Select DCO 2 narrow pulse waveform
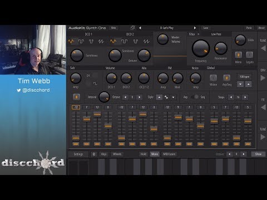The width and height of the screenshot is (267, 200). click(x=136, y=41)
